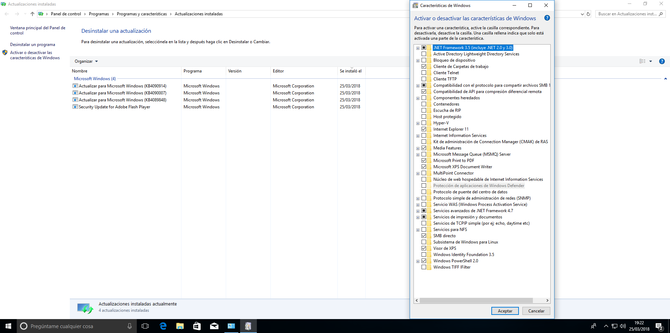
Task: Open the Organizar dropdown menu
Action: (86, 61)
